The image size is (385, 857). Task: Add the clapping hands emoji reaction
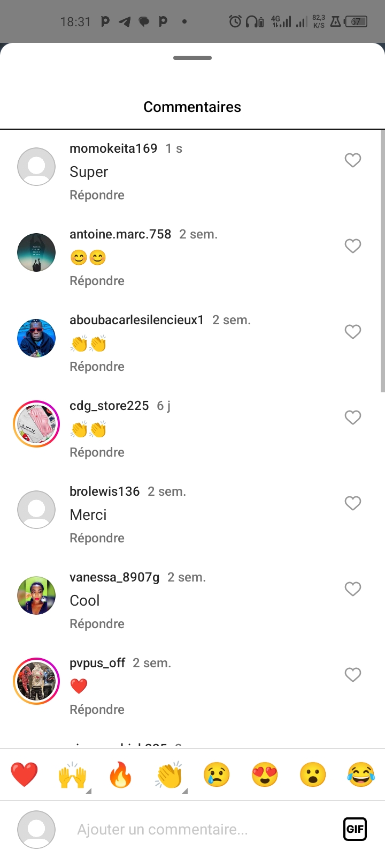pos(169,775)
